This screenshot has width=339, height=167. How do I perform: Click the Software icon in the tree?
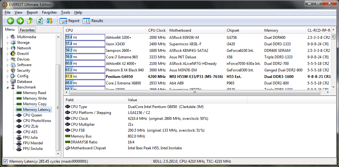[x=13, y=65]
